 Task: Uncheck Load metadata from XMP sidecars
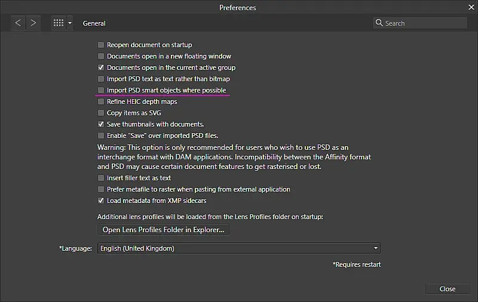coord(101,201)
